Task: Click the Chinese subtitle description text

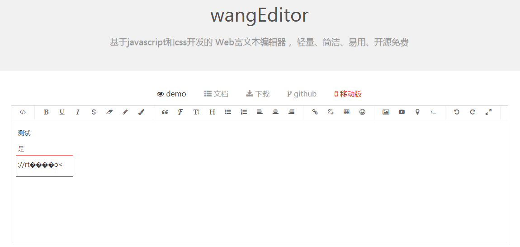Action: coord(260,42)
